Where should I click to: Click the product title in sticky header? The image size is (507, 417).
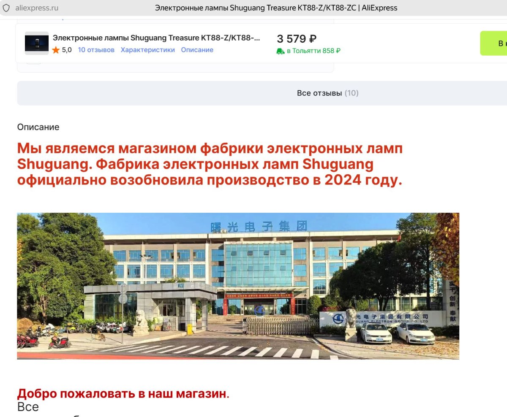pyautogui.click(x=156, y=38)
